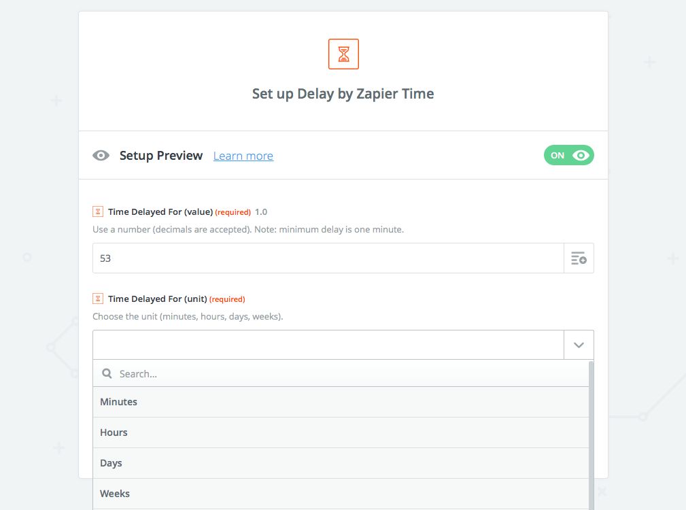
Task: Turn off the Setup Preview ON toggle
Action: point(568,155)
